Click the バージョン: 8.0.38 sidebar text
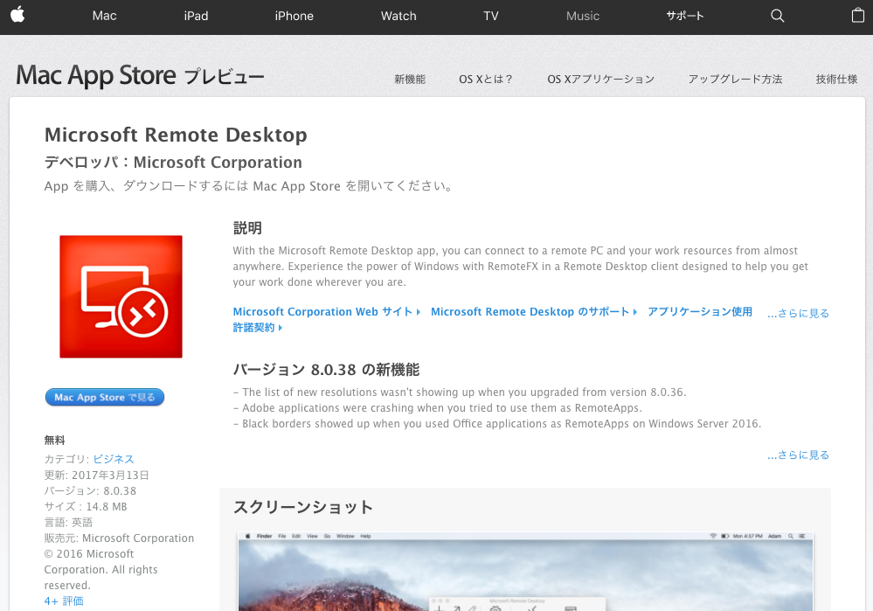873x611 pixels. click(90, 490)
